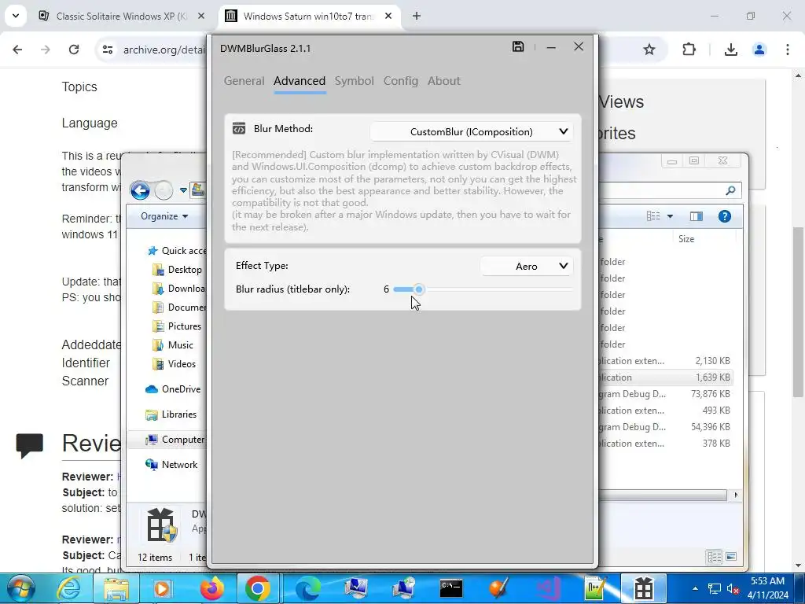The height and width of the screenshot is (604, 805).
Task: Click the Windows Start orb
Action: click(x=21, y=588)
